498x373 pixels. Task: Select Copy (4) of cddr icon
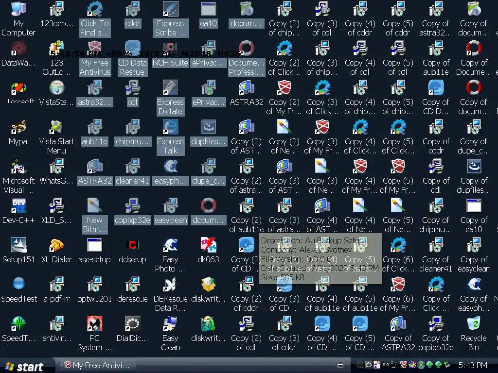360,9
